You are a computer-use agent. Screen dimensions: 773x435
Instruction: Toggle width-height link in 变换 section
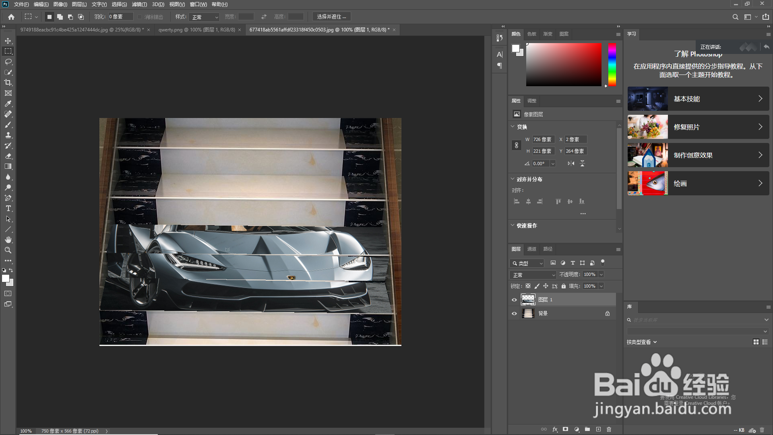coord(517,145)
